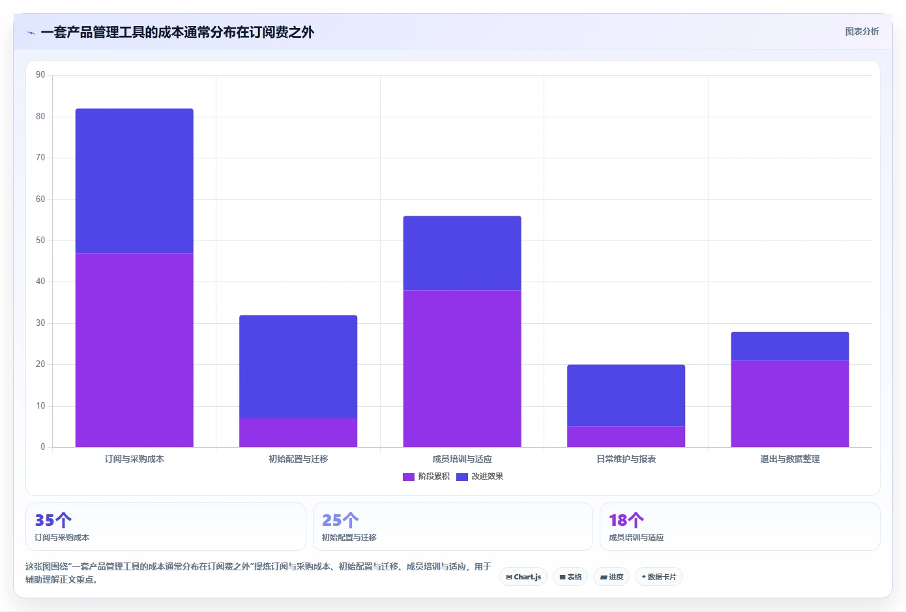
Task: Click the purple 阶段累积 legend swatch
Action: click(409, 477)
